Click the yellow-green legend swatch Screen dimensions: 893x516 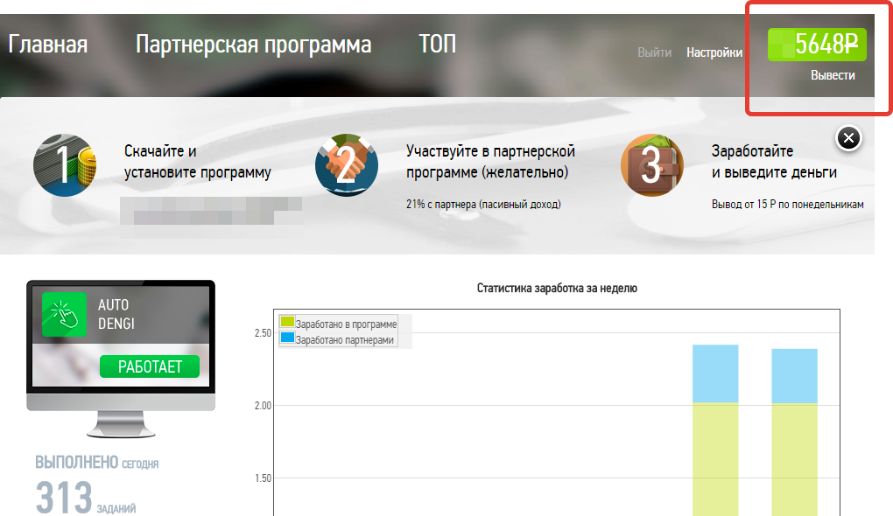point(287,324)
